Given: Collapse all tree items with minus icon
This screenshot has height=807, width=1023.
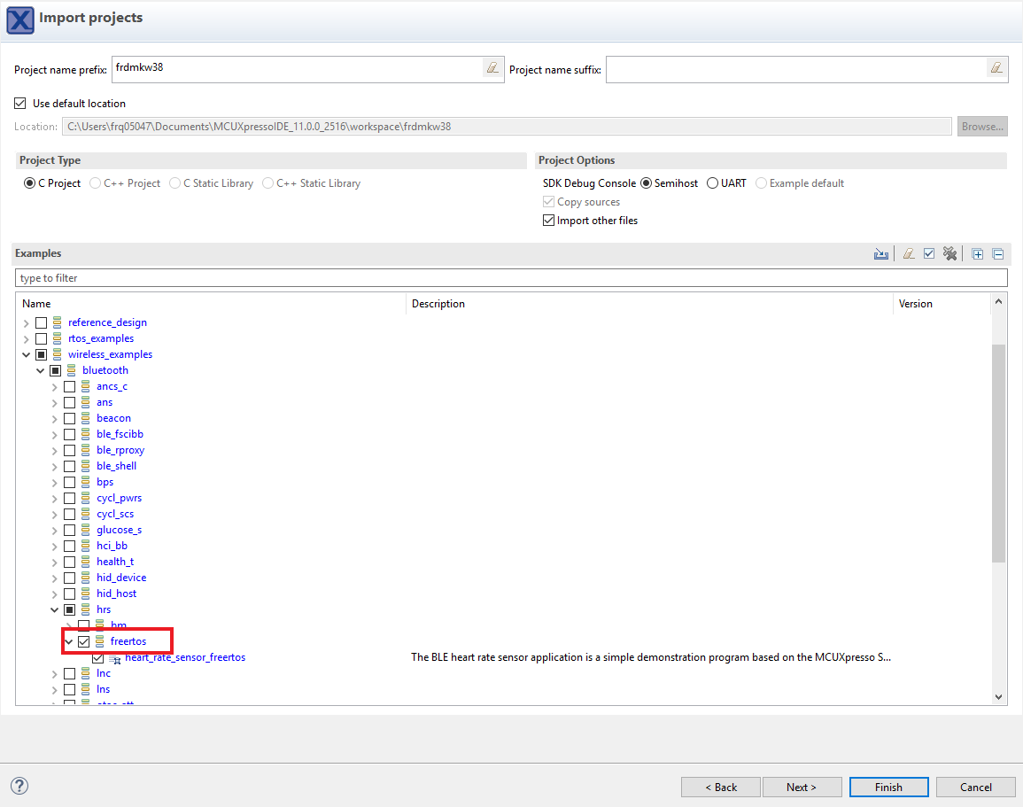Looking at the screenshot, I should click(997, 254).
